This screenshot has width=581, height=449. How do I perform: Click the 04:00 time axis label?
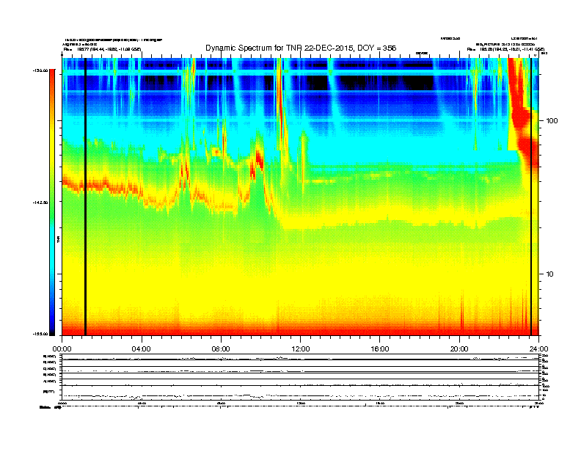(142, 349)
